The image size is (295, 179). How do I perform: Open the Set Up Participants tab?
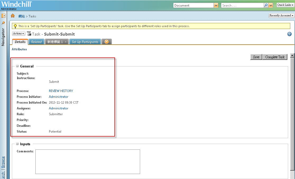85,42
